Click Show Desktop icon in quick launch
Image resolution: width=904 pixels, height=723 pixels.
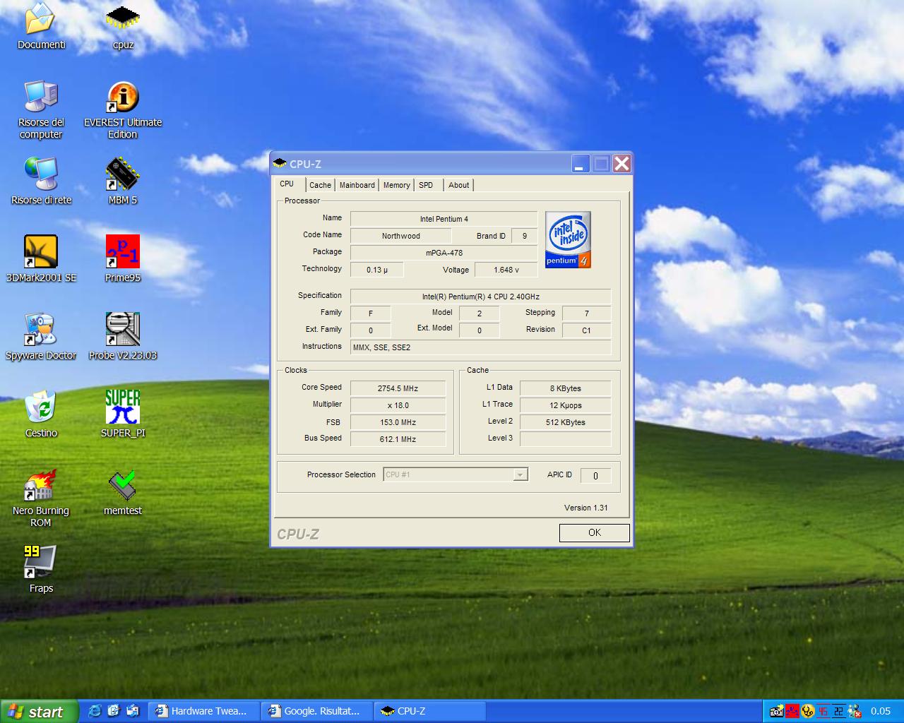click(114, 711)
